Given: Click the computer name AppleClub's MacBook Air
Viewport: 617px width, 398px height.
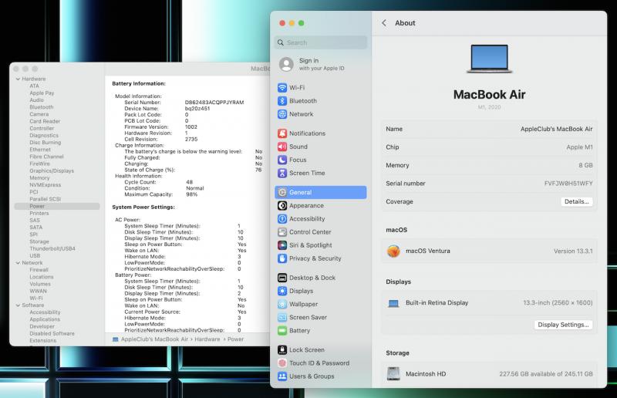Looking at the screenshot, I should [556, 129].
